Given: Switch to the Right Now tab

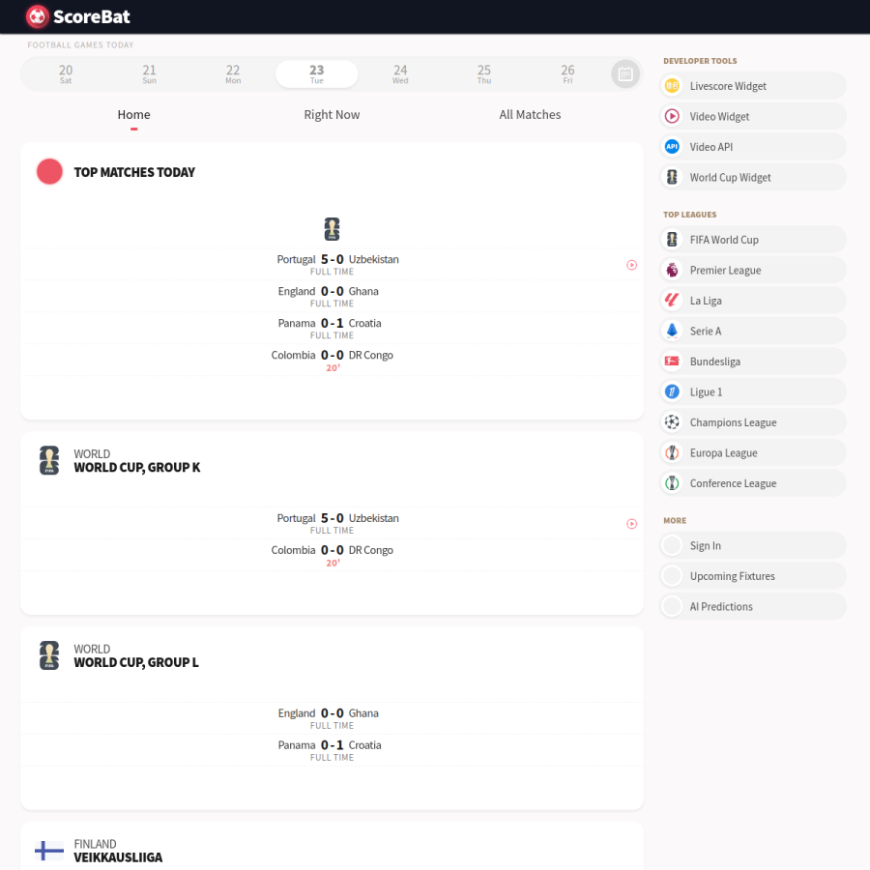Looking at the screenshot, I should (332, 115).
